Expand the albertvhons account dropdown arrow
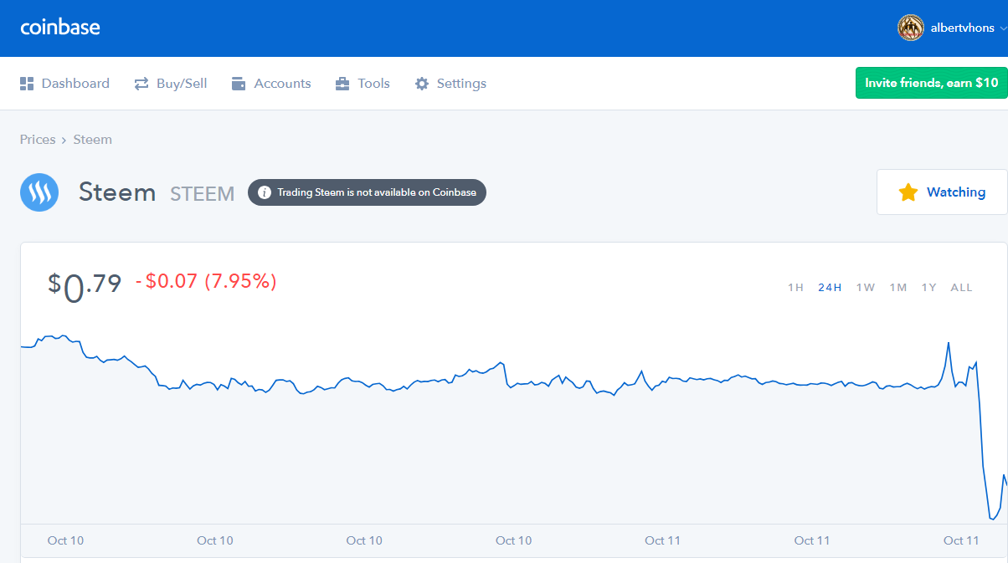Viewport: 1008px width, 563px height. click(1003, 28)
